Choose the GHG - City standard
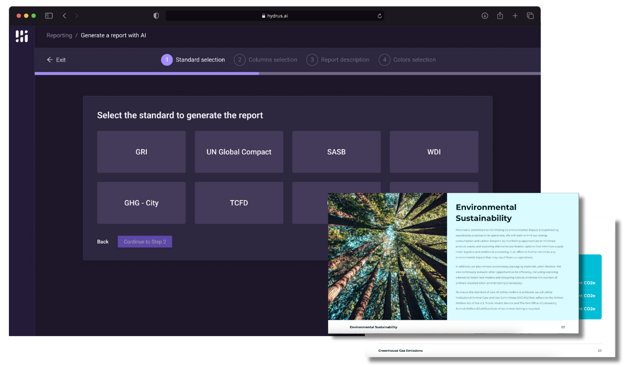 141,202
